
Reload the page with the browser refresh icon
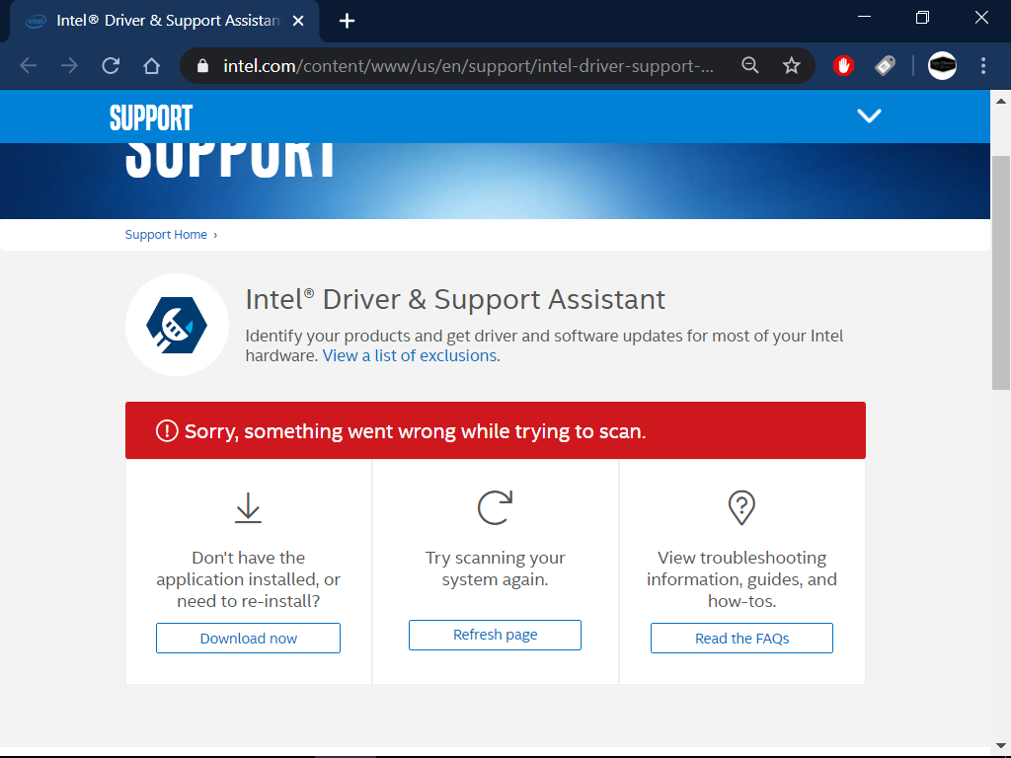tap(111, 66)
